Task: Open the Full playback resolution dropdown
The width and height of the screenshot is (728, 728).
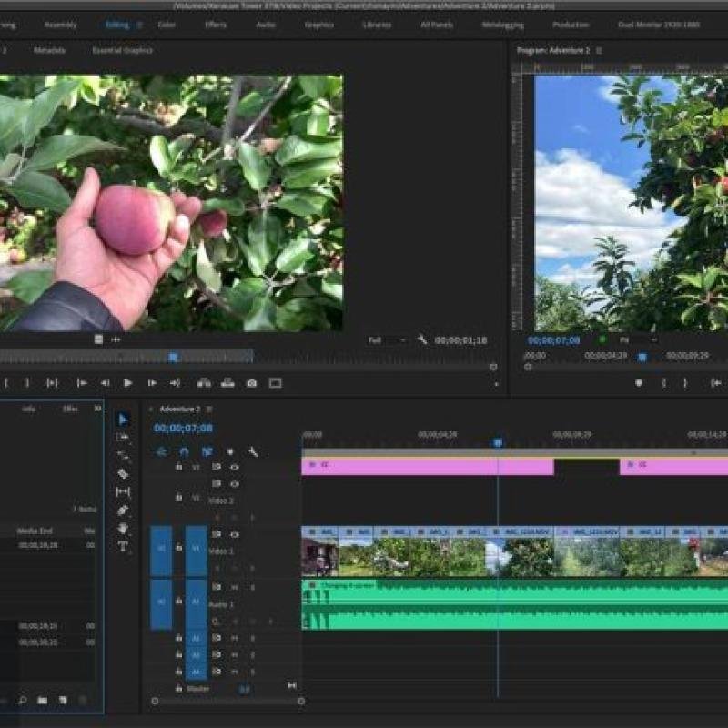Action: click(387, 340)
